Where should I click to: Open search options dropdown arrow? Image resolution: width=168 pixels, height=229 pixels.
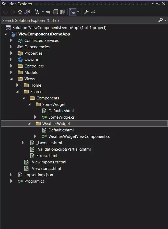[x=166, y=20]
